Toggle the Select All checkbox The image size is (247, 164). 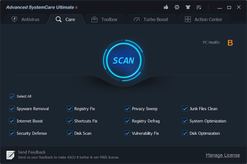click(x=12, y=96)
